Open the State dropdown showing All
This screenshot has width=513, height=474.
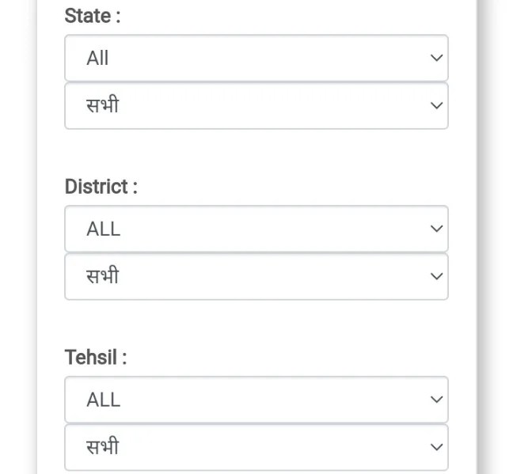(x=256, y=58)
